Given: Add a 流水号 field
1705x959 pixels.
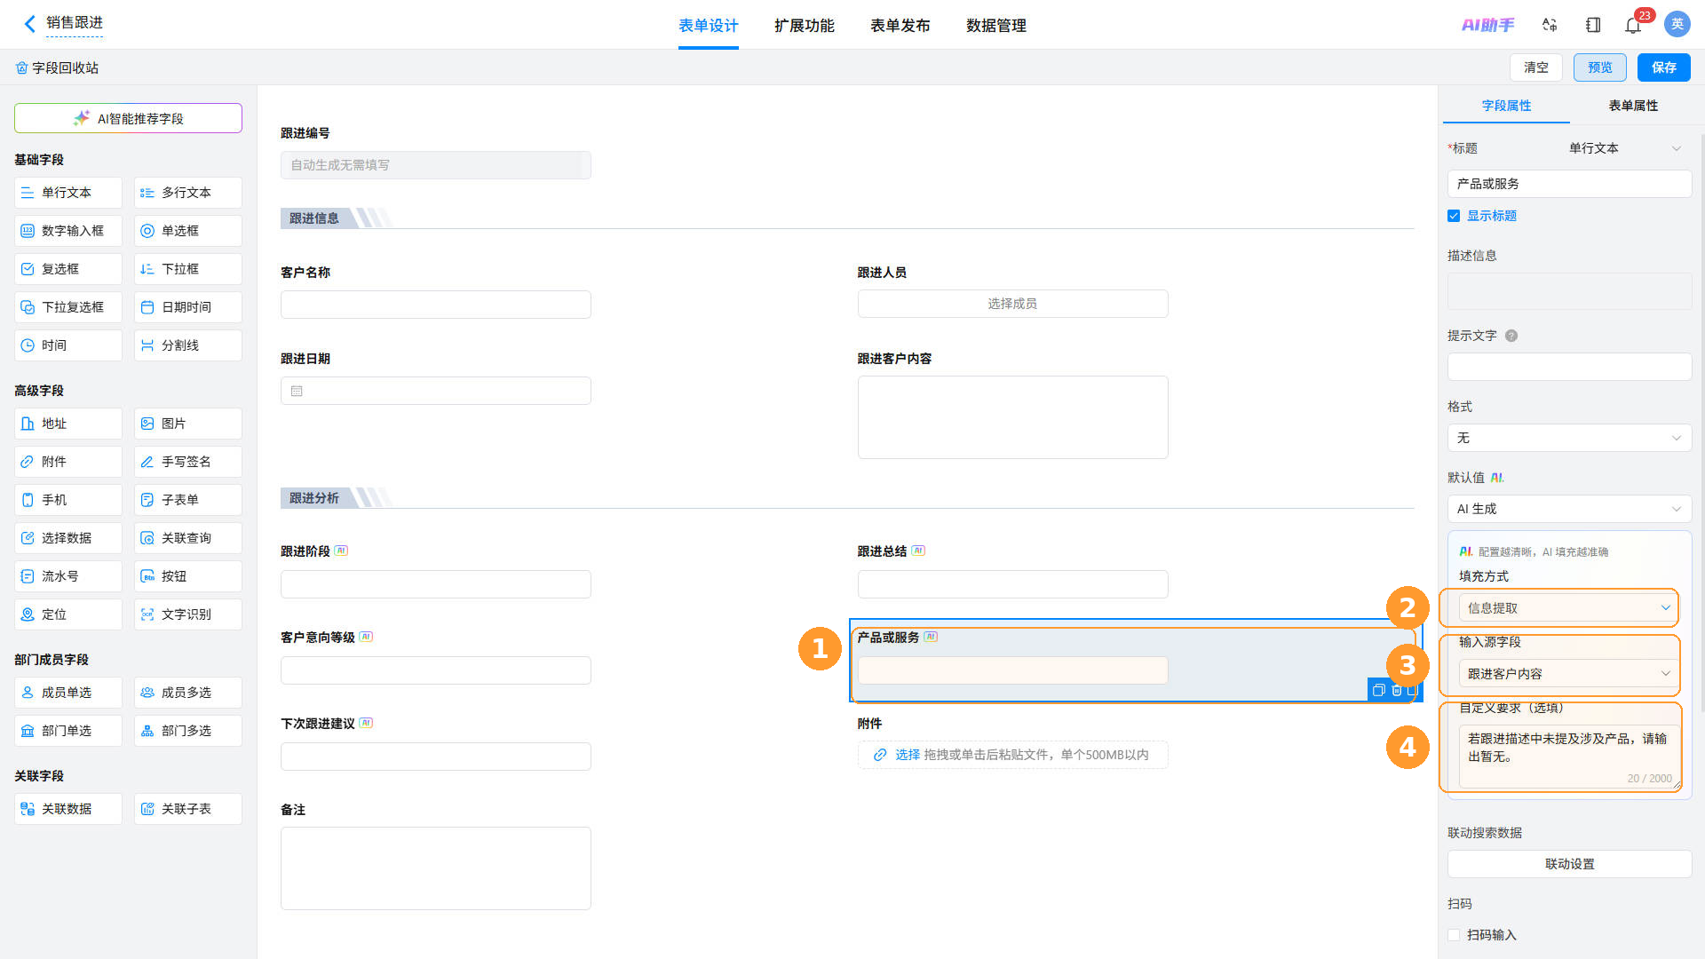Looking at the screenshot, I should click(x=68, y=576).
